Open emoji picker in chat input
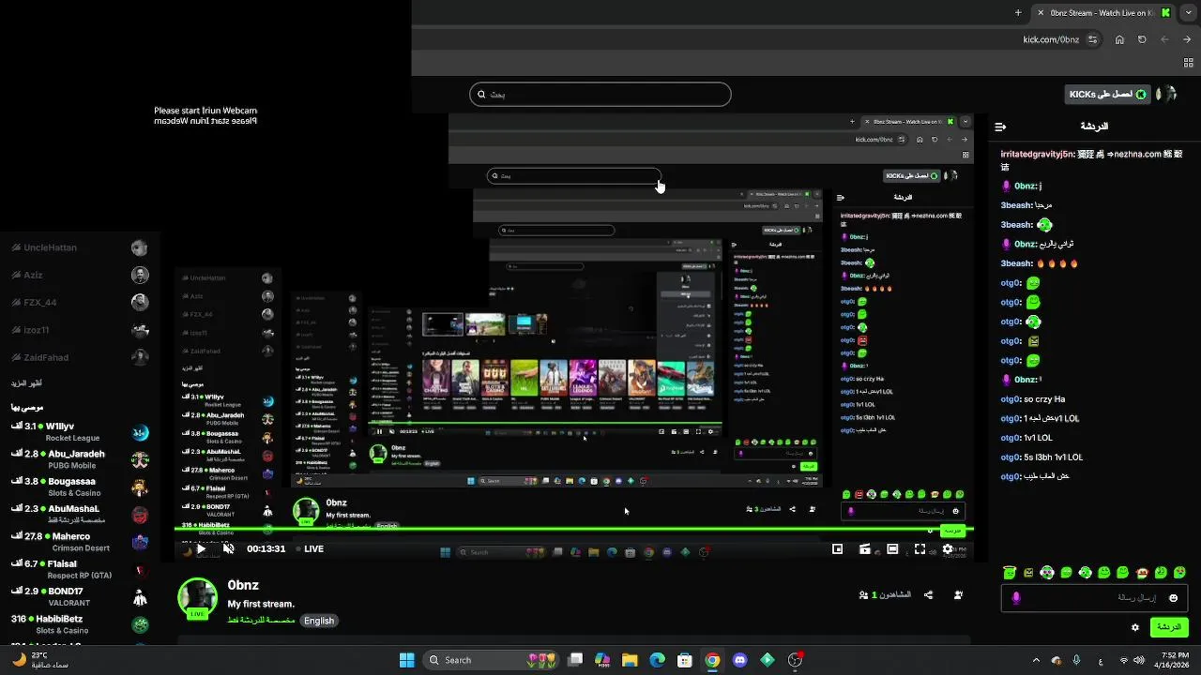This screenshot has width=1201, height=675. pos(1173,598)
